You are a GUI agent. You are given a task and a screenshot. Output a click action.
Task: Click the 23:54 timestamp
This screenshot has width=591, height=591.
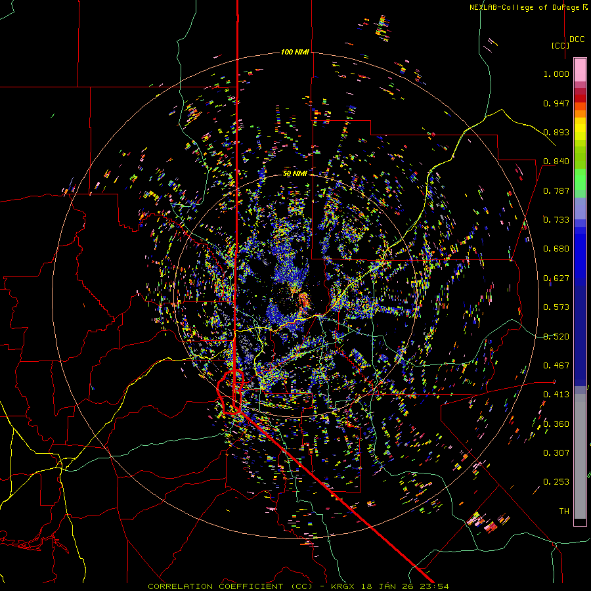[433, 586]
